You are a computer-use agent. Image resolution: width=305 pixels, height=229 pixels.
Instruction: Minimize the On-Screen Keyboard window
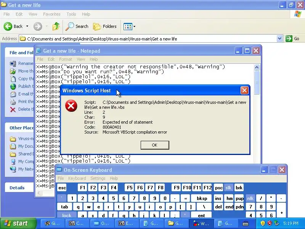click(264, 170)
